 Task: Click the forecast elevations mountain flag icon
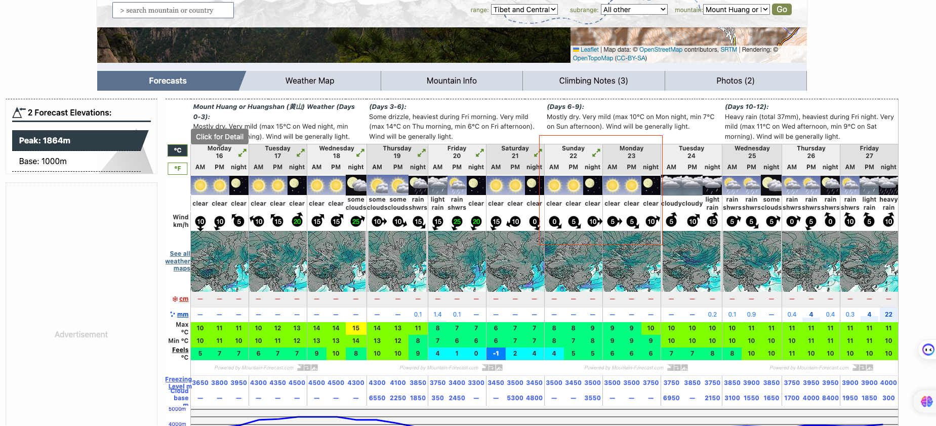19,112
